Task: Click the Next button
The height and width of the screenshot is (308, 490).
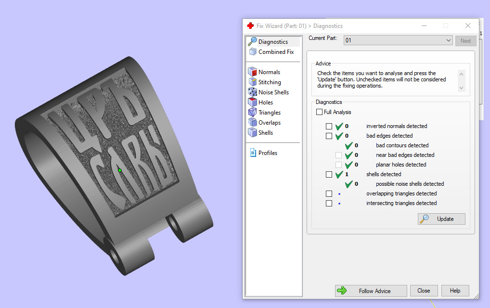Action: pyautogui.click(x=465, y=40)
